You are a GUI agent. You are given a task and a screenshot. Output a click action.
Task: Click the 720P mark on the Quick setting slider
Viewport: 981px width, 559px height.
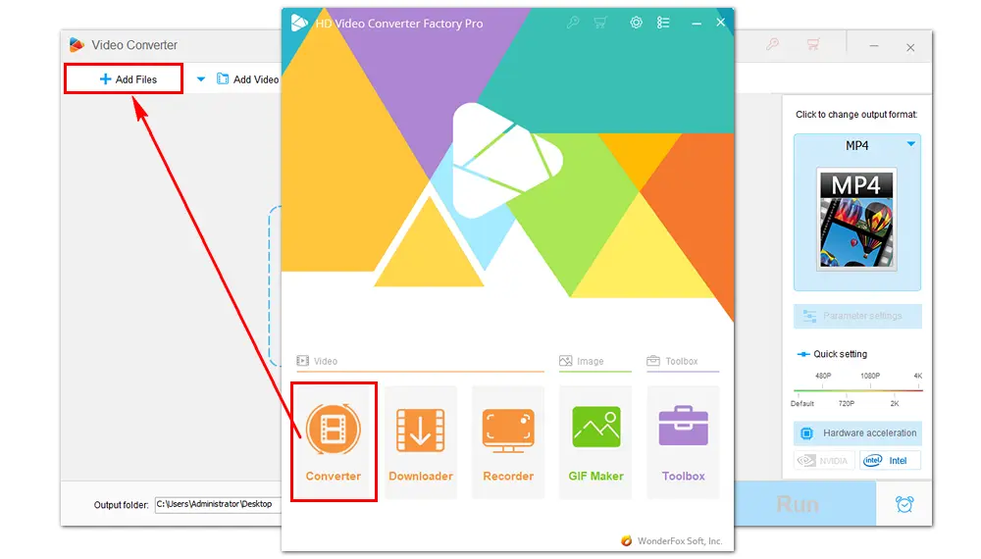[846, 403]
